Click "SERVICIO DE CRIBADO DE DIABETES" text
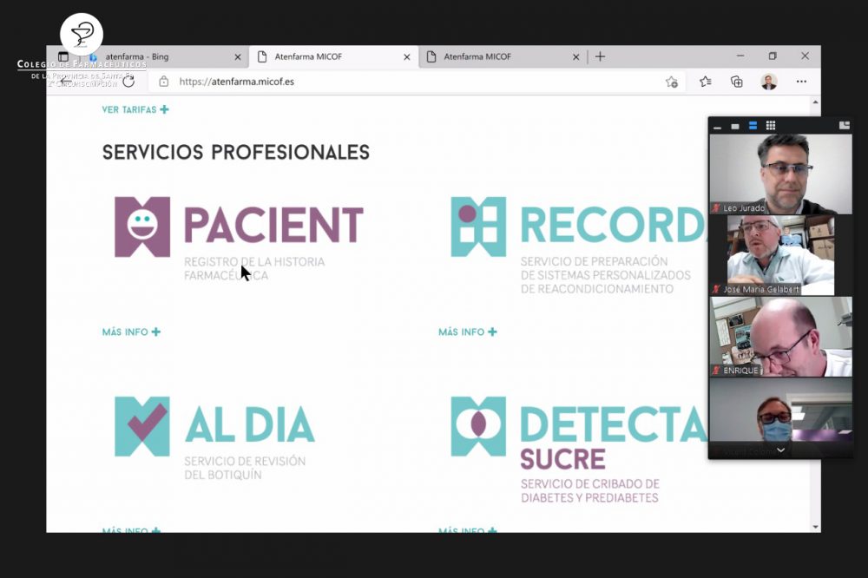Screen dimensions: 868x578 590,490
